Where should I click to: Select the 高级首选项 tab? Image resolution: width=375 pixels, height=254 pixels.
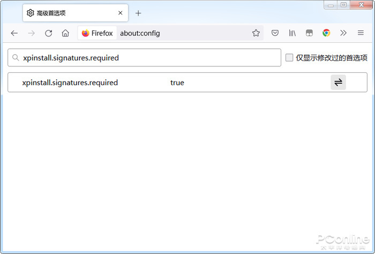click(x=76, y=13)
